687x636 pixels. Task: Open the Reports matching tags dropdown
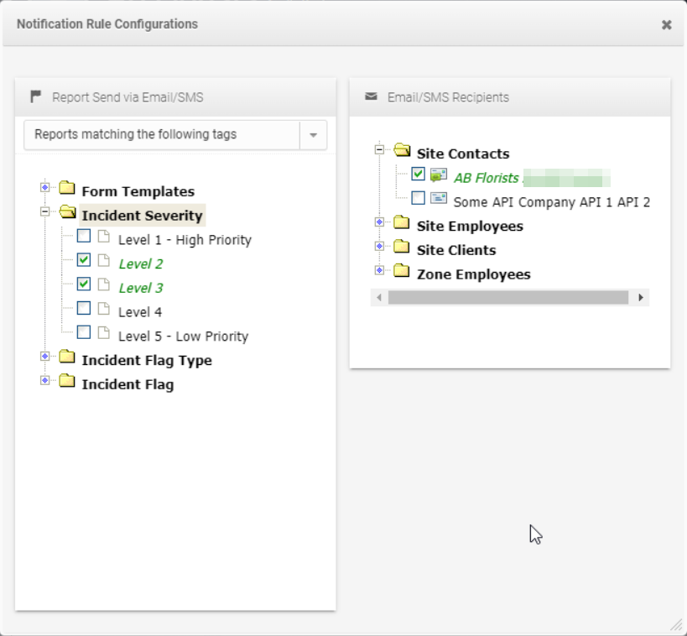coord(314,134)
